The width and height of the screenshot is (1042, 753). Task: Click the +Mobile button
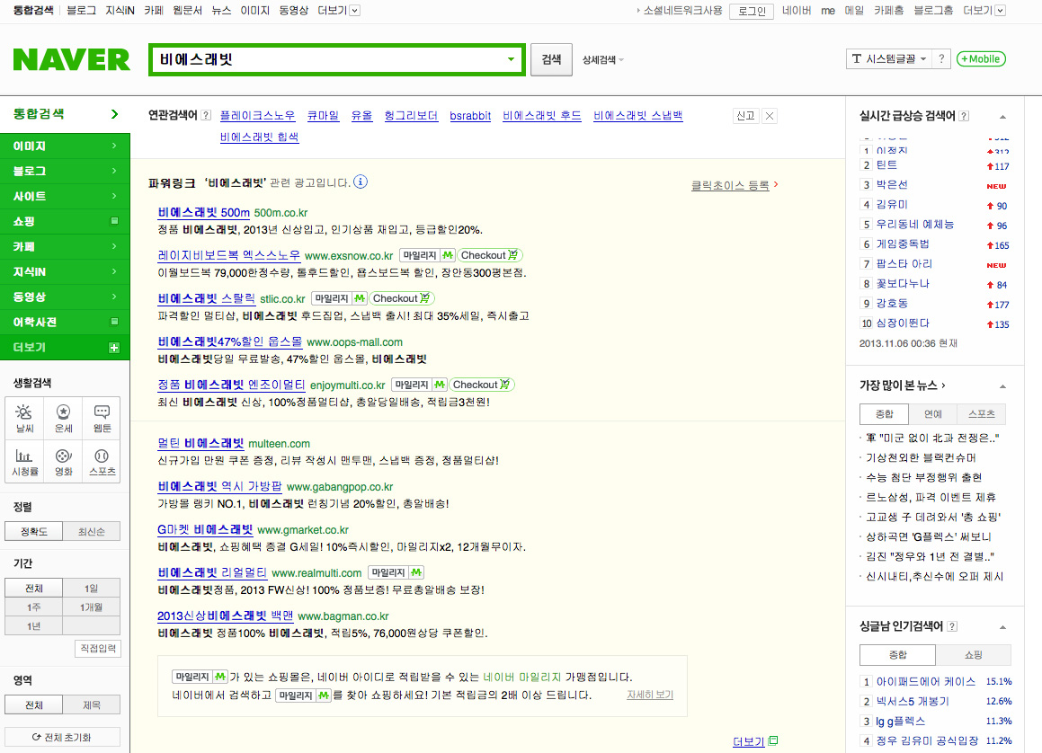981,58
